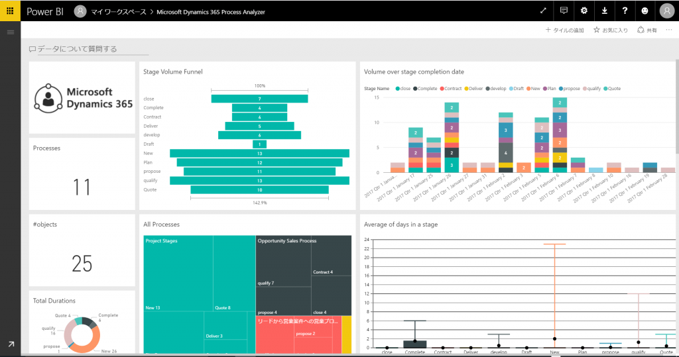Click the close legend teal swatch
679x357 pixels.
pos(397,89)
